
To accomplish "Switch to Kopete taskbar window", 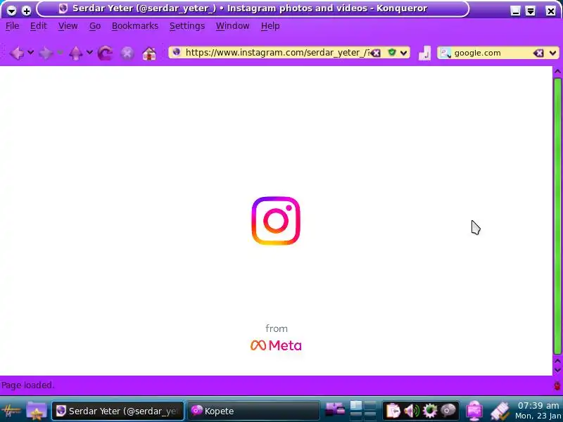I will point(253,411).
